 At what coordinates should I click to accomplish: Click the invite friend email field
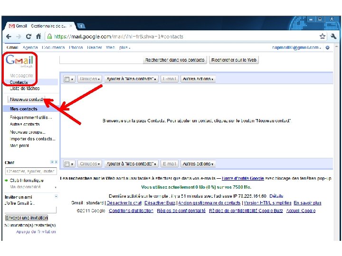(30, 210)
